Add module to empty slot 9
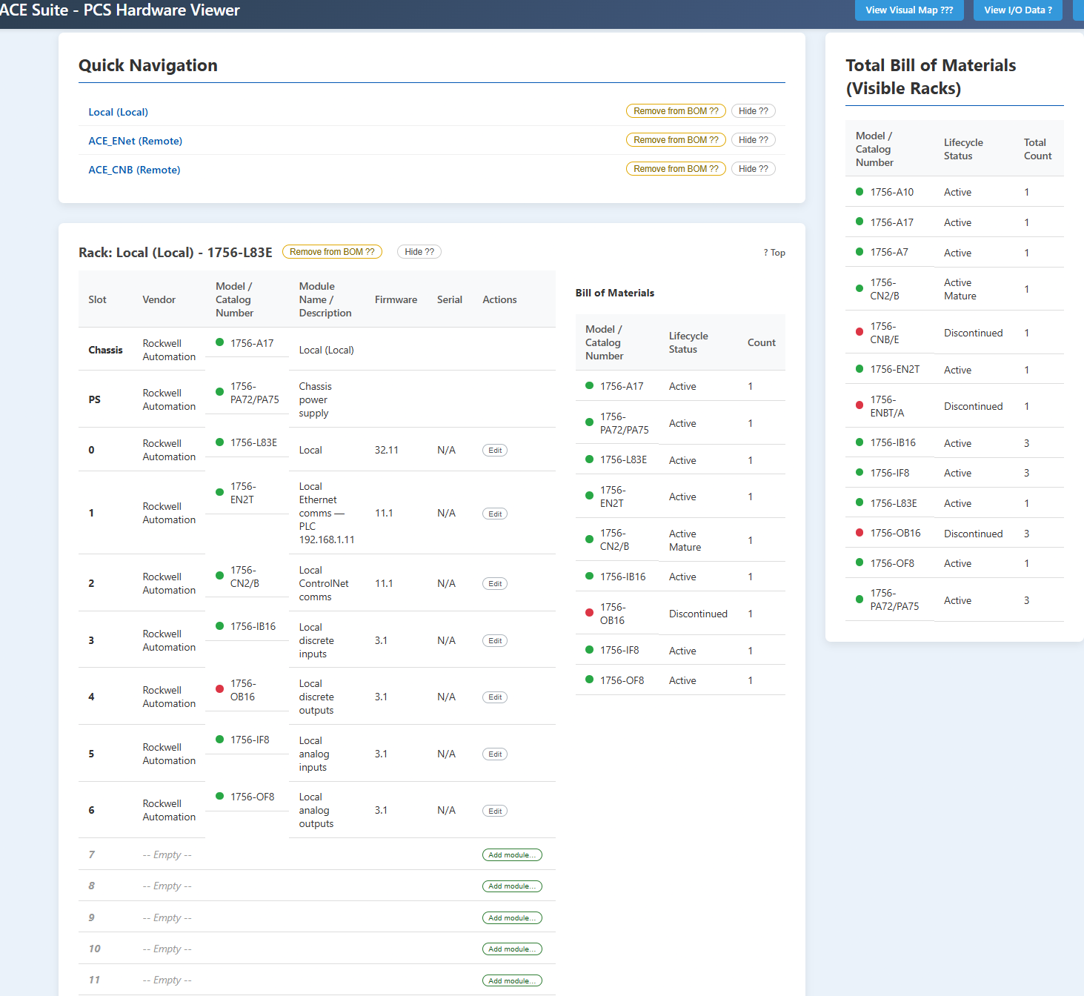Screen dimensions: 1084x996 click(512, 918)
